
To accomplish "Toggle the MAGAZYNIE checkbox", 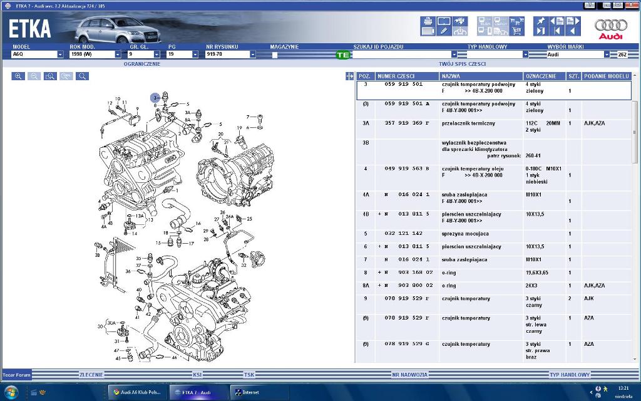I will pos(275,55).
